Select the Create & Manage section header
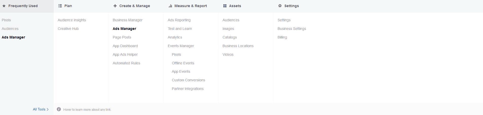This screenshot has height=115, width=483. click(135, 6)
